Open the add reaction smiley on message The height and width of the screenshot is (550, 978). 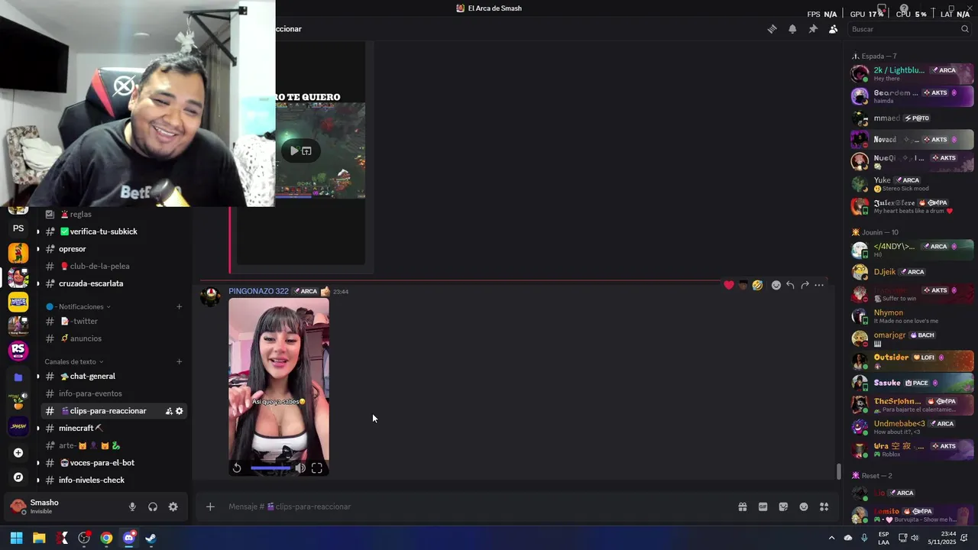coord(776,285)
